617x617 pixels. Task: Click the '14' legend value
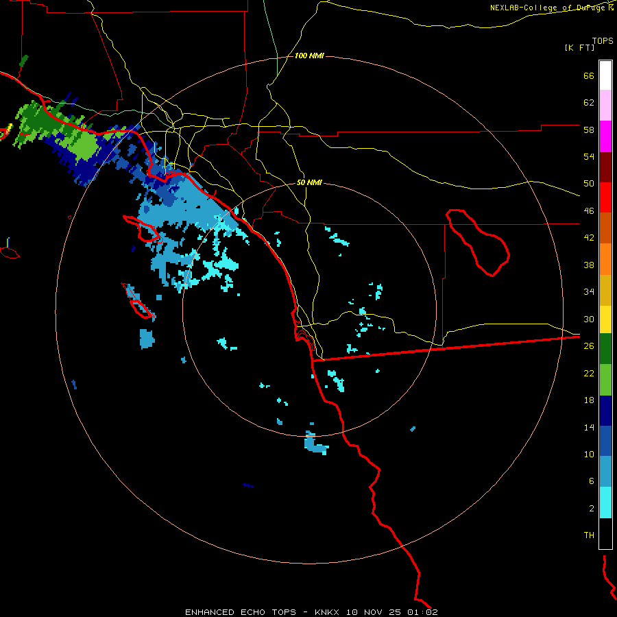589,427
